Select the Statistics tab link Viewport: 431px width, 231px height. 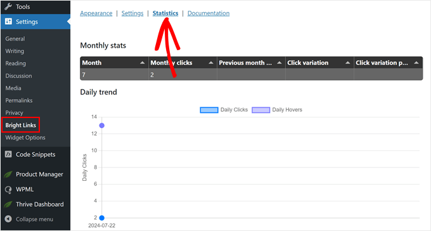click(165, 13)
